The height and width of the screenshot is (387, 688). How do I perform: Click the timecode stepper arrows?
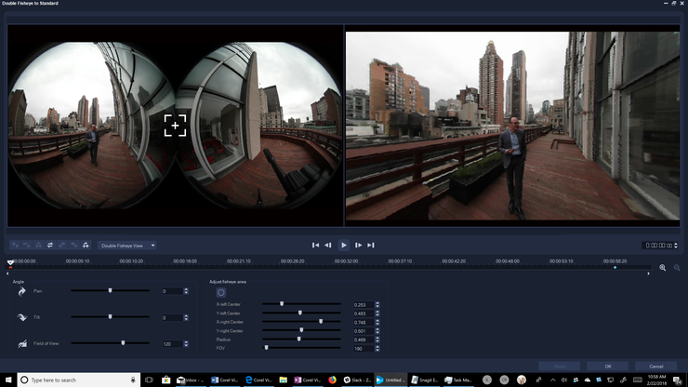(x=676, y=246)
